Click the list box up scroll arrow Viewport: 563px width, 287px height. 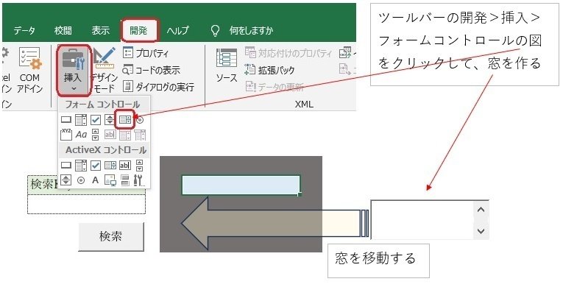pos(481,210)
